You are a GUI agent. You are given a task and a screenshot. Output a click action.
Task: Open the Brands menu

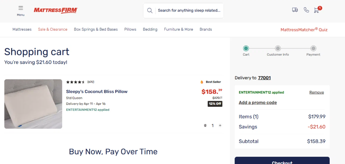click(x=206, y=30)
